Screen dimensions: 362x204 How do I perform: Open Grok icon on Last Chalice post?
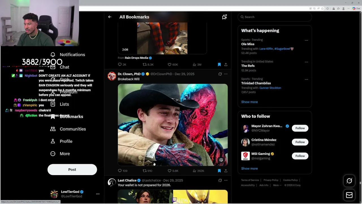pos(220,180)
